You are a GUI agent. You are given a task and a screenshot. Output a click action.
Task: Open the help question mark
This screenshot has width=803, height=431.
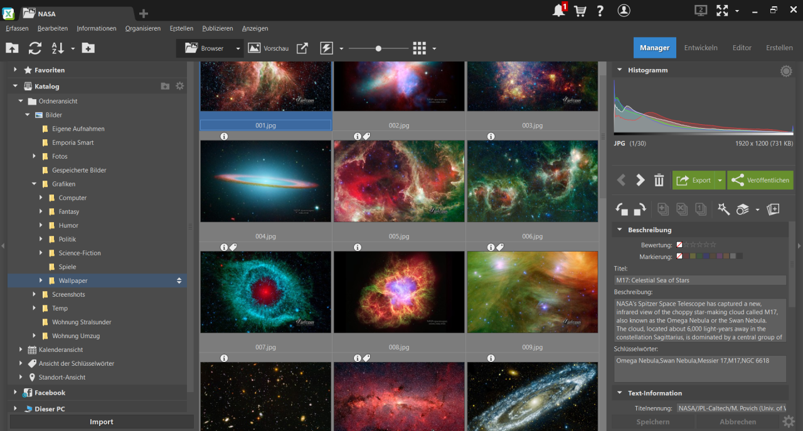pyautogui.click(x=600, y=11)
